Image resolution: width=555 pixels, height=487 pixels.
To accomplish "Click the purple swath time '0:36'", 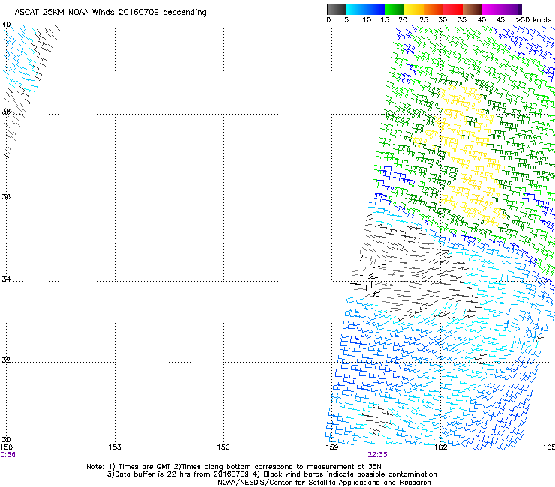I will tap(7, 455).
